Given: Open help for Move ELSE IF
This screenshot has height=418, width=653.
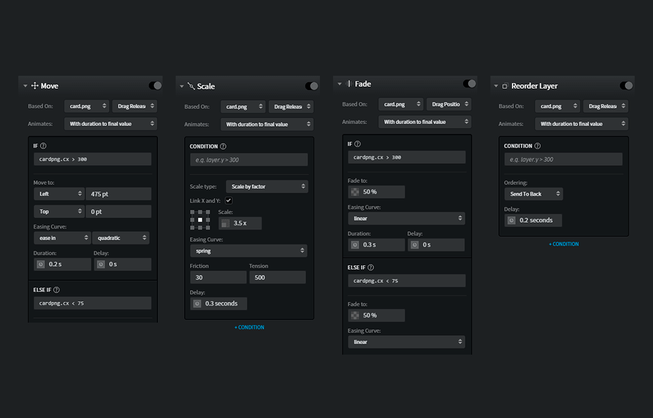Looking at the screenshot, I should coord(57,290).
